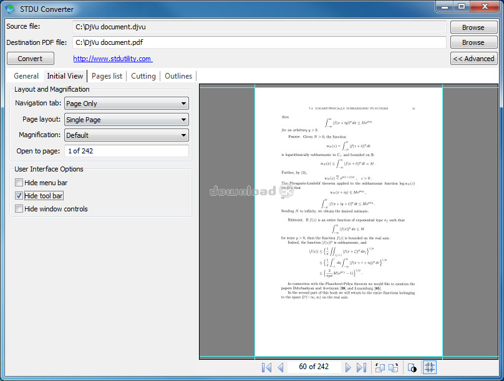Open the stdutility.com link

click(x=112, y=59)
